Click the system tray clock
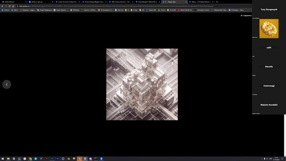 (277, 159)
